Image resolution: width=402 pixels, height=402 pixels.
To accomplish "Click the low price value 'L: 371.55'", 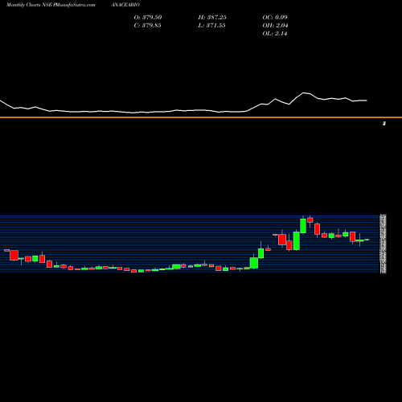I will (x=211, y=25).
